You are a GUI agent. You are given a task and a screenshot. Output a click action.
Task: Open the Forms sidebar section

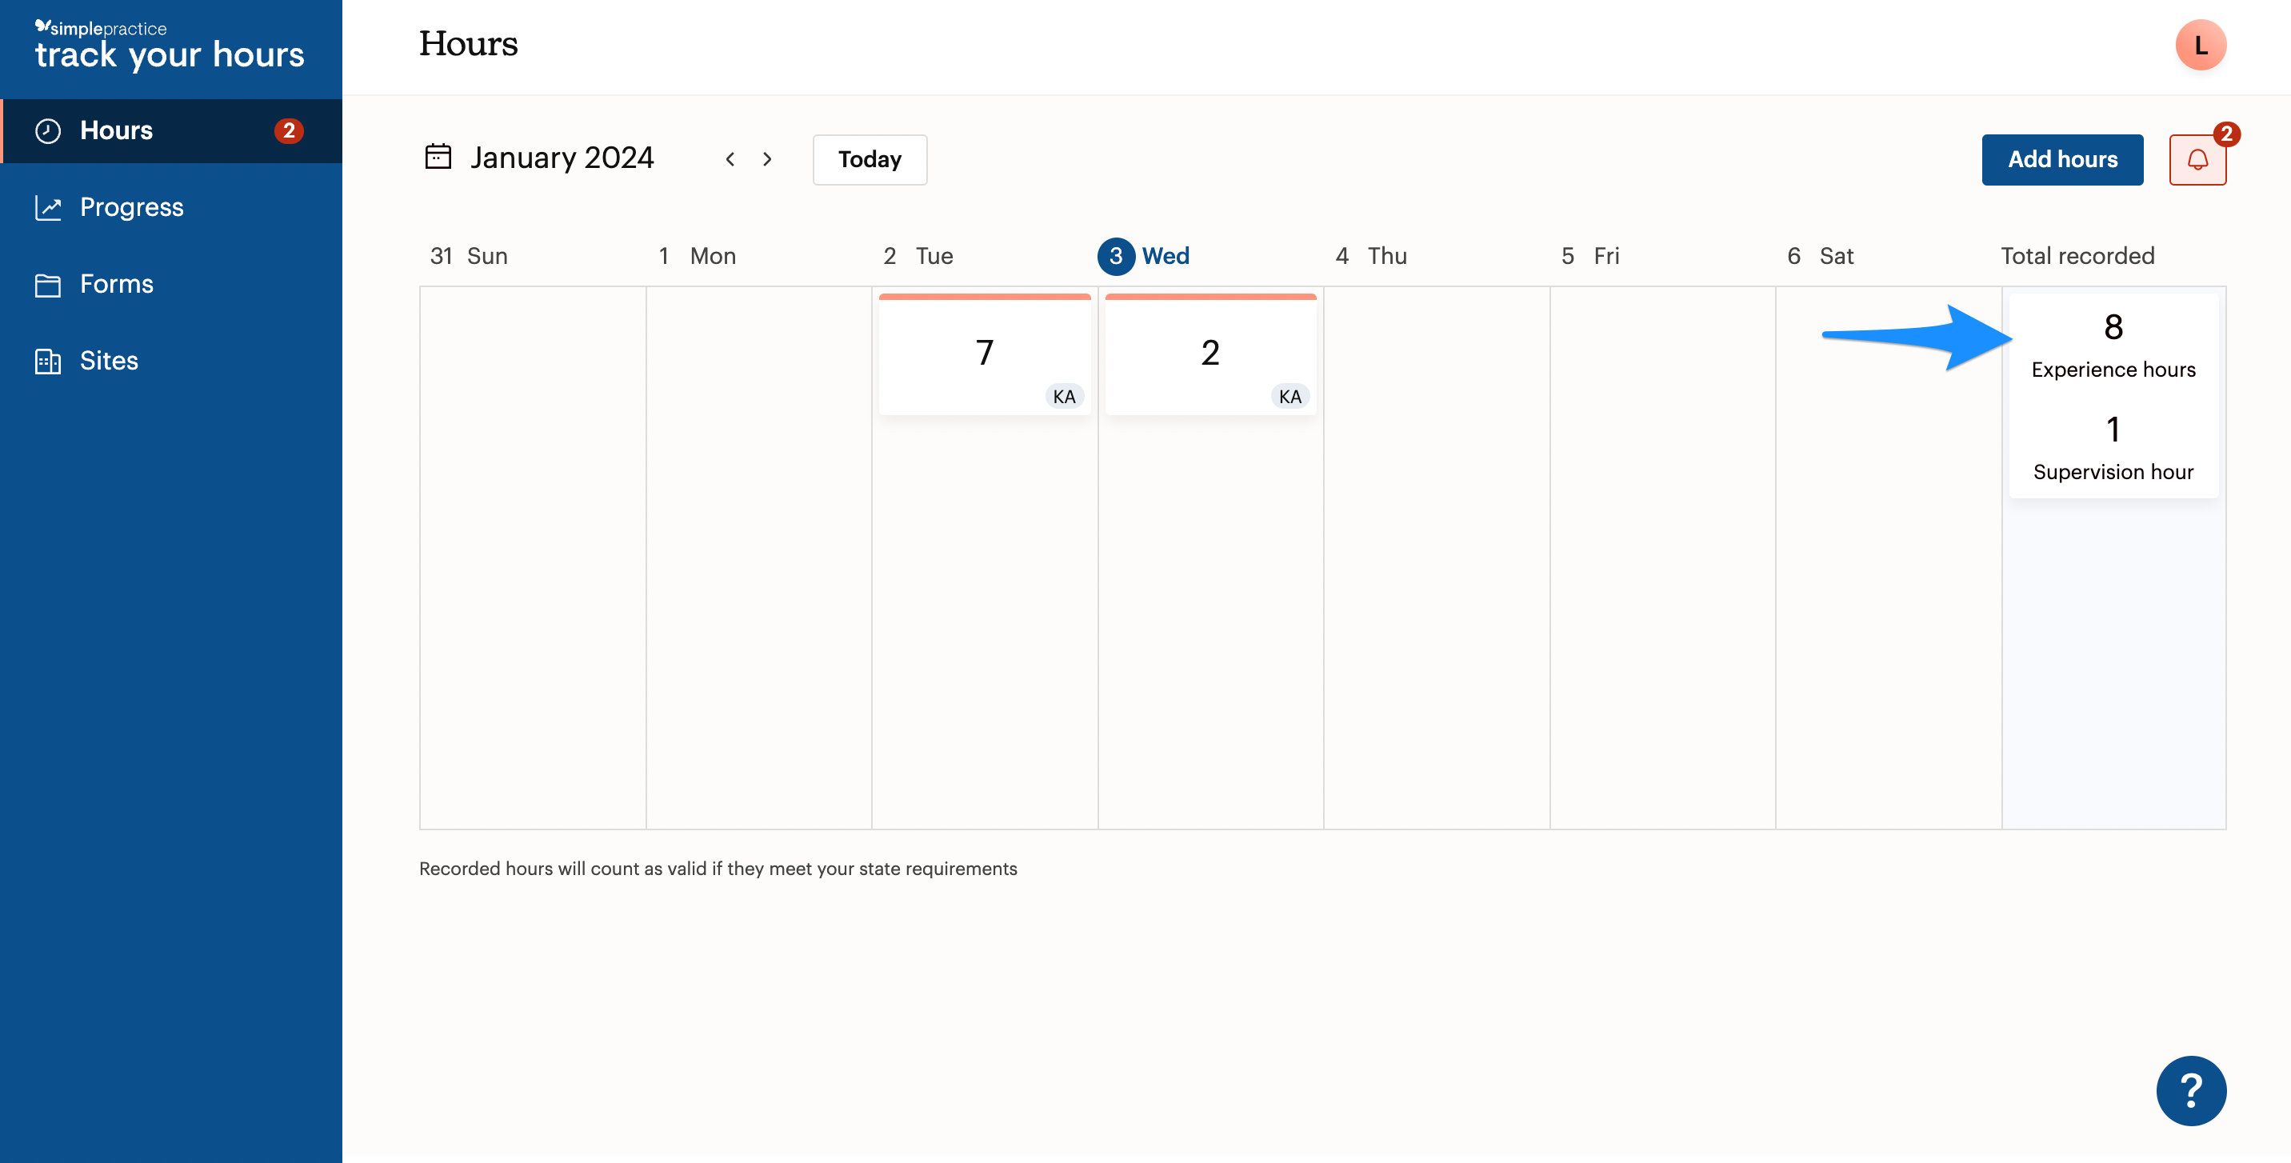[x=170, y=285]
